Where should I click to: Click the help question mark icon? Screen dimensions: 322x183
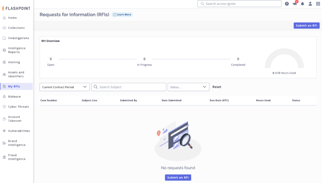pyautogui.click(x=287, y=4)
